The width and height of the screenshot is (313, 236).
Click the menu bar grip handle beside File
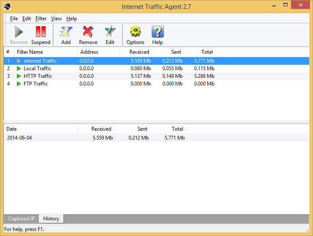click(6, 18)
